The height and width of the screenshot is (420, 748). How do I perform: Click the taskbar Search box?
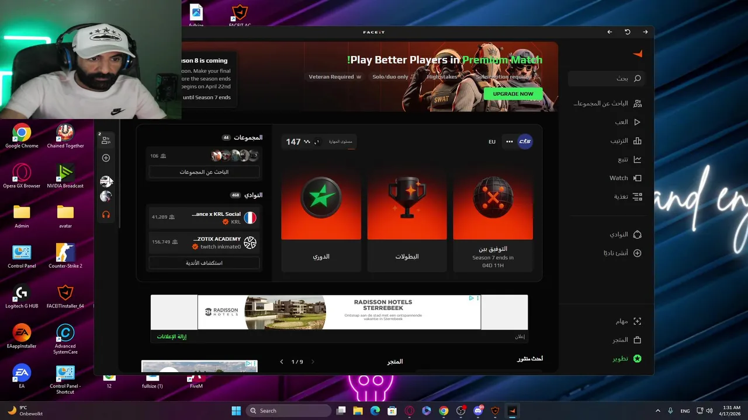click(x=289, y=411)
